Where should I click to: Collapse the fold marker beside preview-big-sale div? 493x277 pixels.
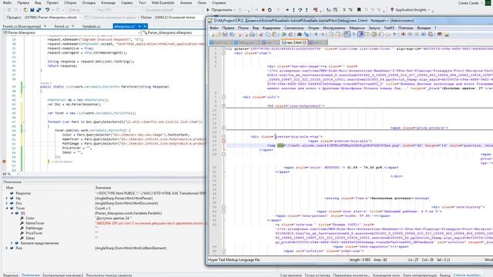tap(223, 137)
